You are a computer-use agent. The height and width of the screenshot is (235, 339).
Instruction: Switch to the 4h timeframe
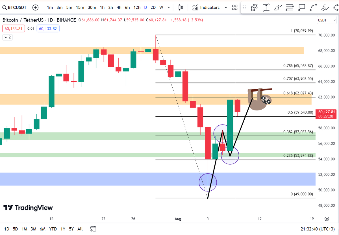(119, 8)
